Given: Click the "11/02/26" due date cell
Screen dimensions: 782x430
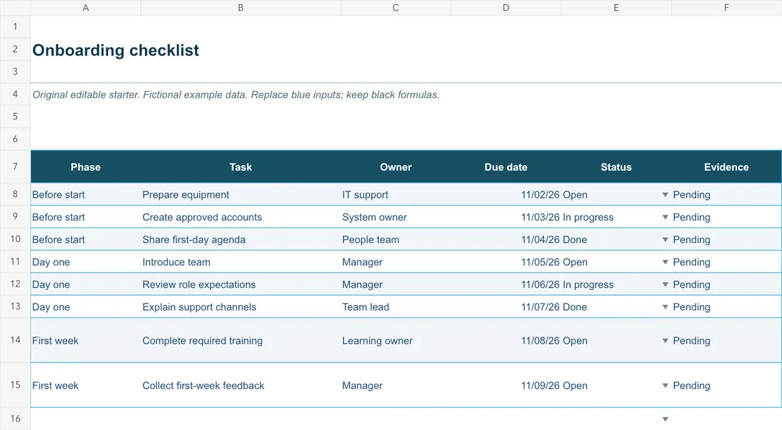Looking at the screenshot, I should [505, 195].
